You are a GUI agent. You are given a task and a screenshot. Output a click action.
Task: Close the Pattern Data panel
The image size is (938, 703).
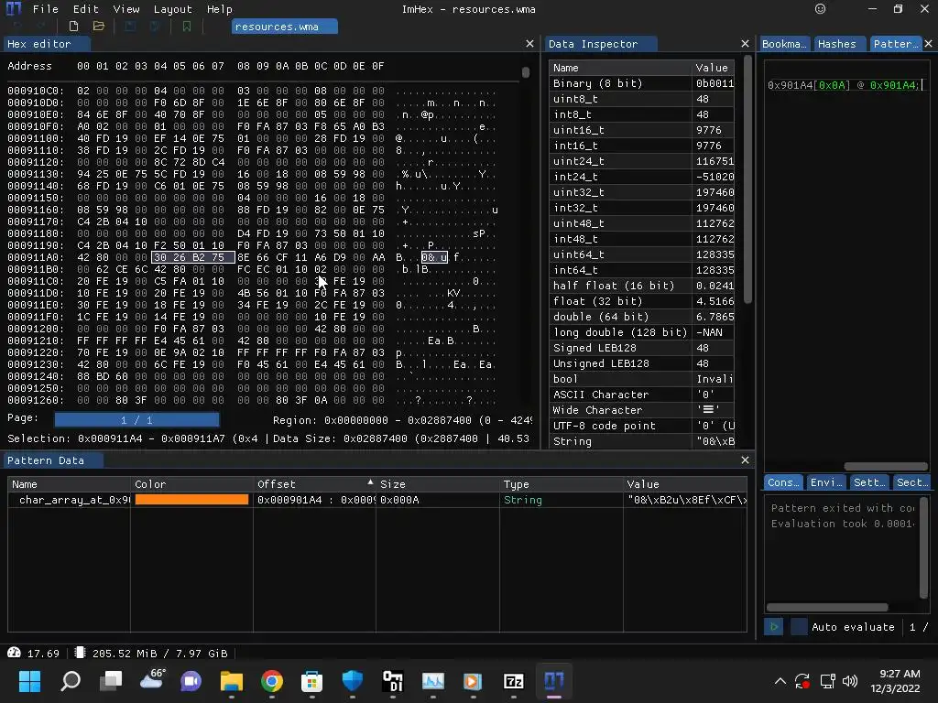745,460
